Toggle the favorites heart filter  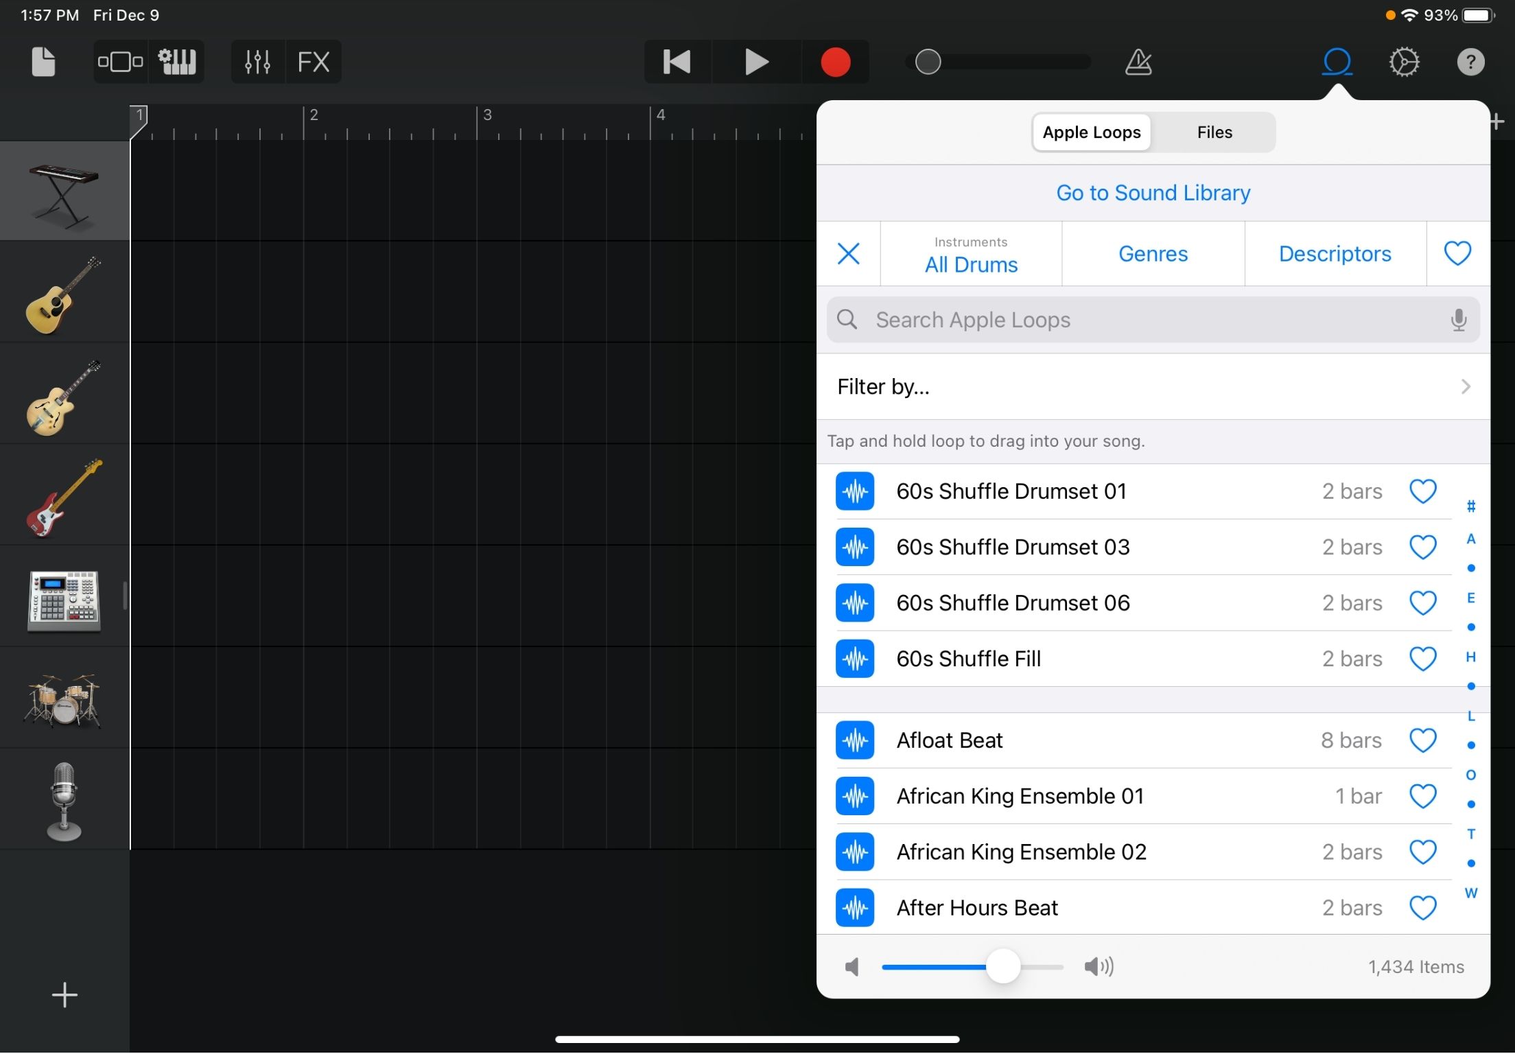point(1457,253)
